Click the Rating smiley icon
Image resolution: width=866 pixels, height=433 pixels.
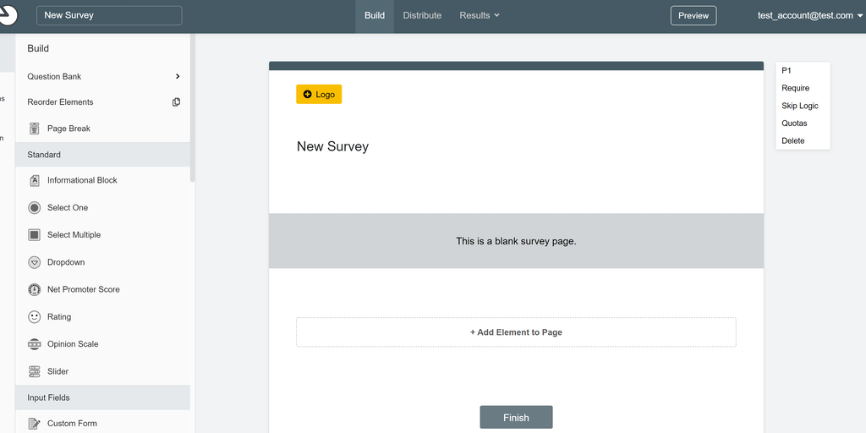[x=35, y=317]
